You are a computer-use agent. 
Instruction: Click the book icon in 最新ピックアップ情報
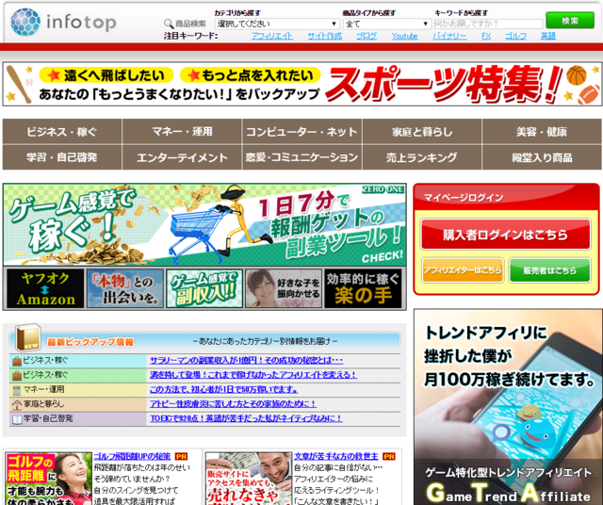(27, 337)
